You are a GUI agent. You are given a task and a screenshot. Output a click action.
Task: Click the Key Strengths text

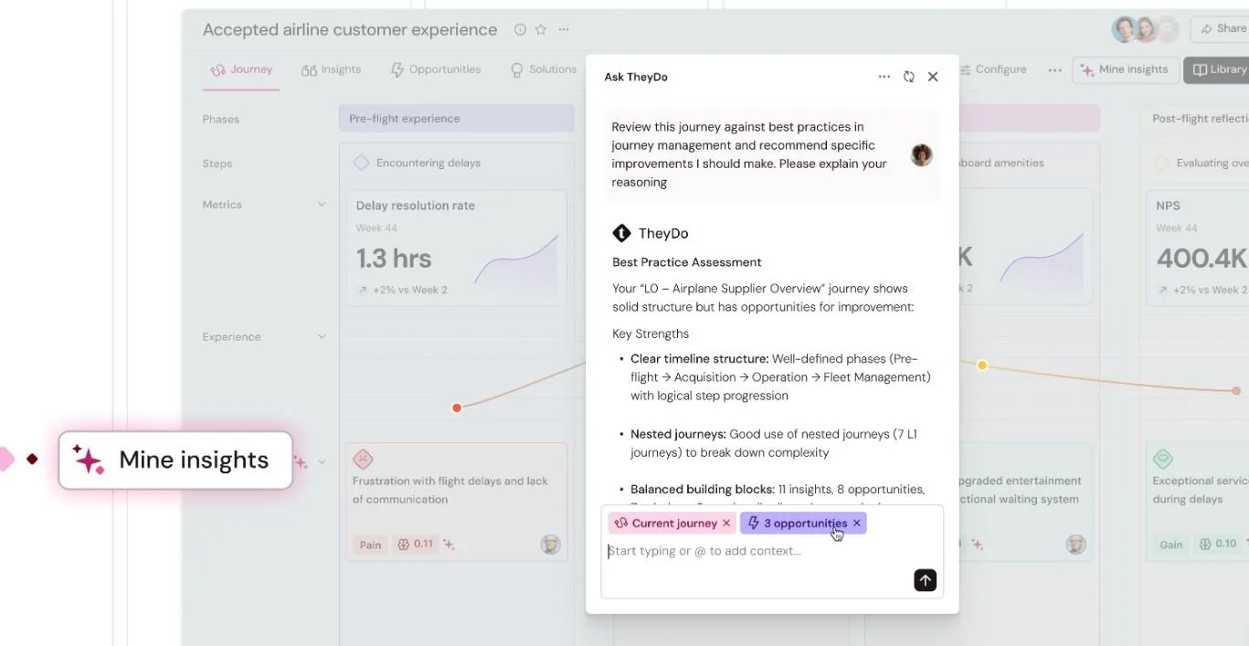[x=651, y=334]
